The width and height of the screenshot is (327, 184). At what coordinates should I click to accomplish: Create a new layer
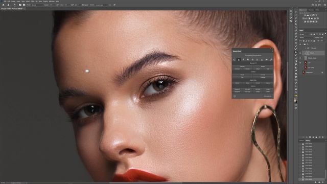coord(320,137)
